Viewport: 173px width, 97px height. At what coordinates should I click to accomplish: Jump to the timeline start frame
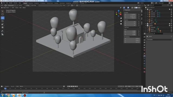tap(68, 86)
